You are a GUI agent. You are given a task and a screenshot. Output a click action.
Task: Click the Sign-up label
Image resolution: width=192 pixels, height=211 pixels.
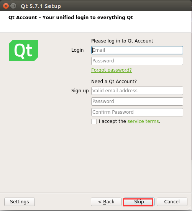pos(80,91)
